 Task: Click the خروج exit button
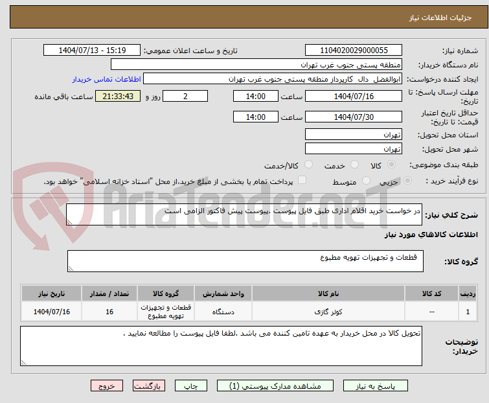click(107, 386)
